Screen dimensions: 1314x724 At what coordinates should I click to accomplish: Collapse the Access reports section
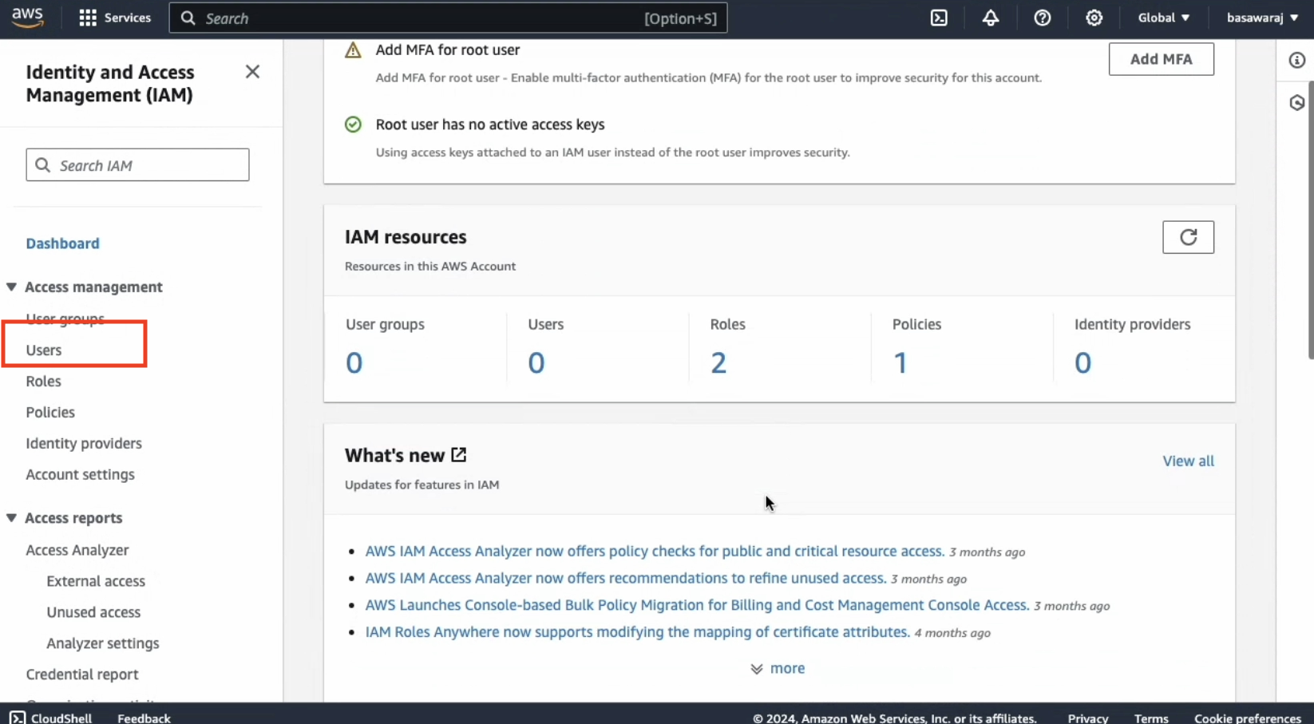point(11,518)
